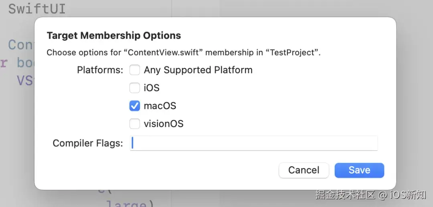Screen dimensions: 433x207
Task: Click the "Target Membership Options" dialog title
Action: [x=114, y=36]
